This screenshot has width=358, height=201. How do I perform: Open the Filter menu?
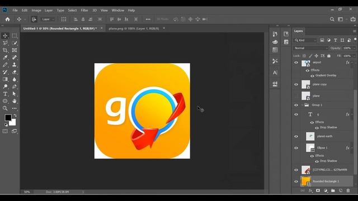pyautogui.click(x=84, y=11)
